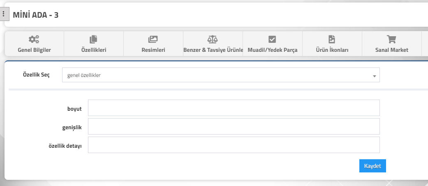Click the copy-pages icon above Özellikleri
The height and width of the screenshot is (186, 428).
tap(94, 40)
